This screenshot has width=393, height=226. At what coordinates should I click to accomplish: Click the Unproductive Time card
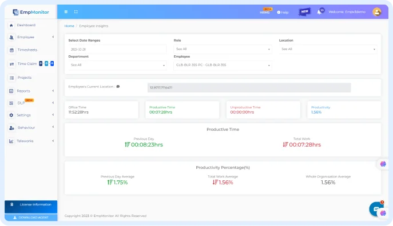click(x=263, y=110)
